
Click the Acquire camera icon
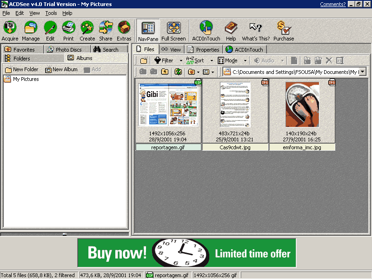tap(10, 28)
